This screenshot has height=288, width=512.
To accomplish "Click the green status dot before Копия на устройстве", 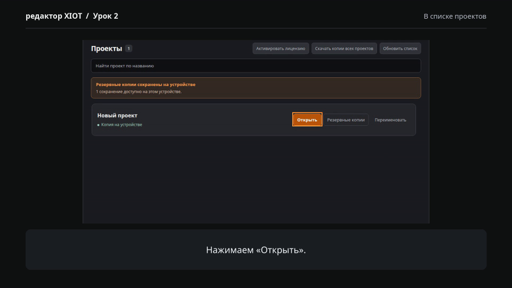I will pos(98,125).
